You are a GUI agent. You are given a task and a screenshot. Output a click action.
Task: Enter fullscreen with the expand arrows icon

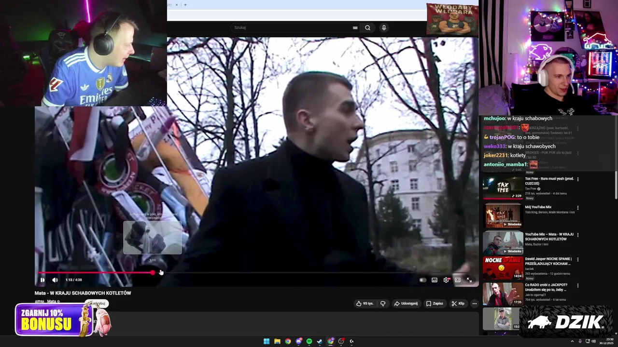click(469, 280)
